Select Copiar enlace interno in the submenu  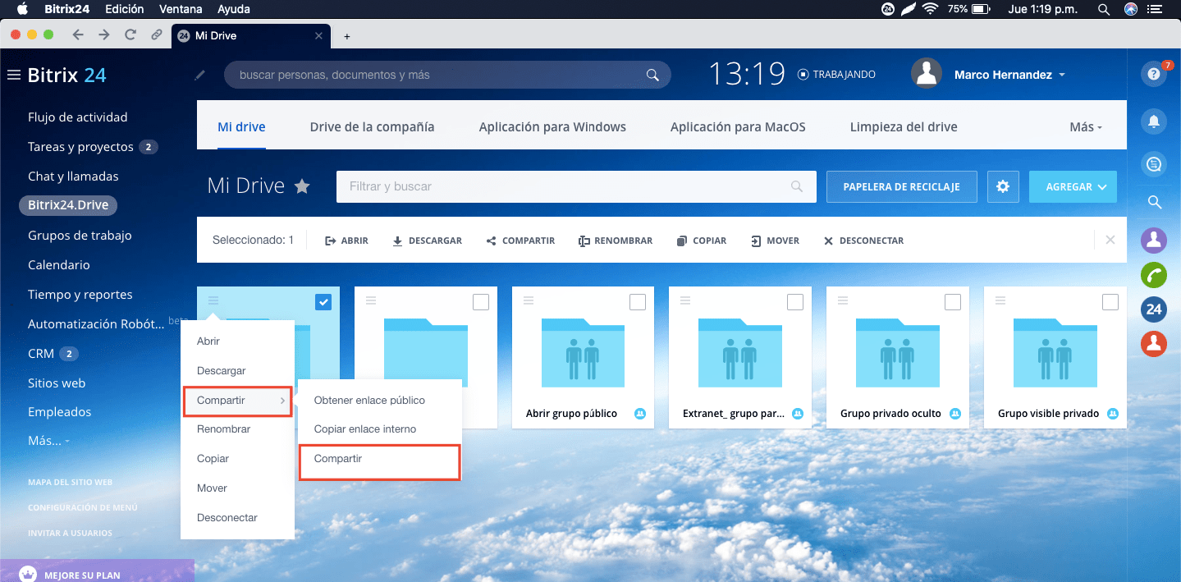tap(365, 429)
